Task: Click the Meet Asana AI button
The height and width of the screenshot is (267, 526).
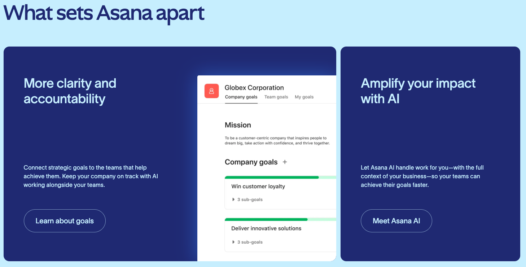Action: coord(396,221)
